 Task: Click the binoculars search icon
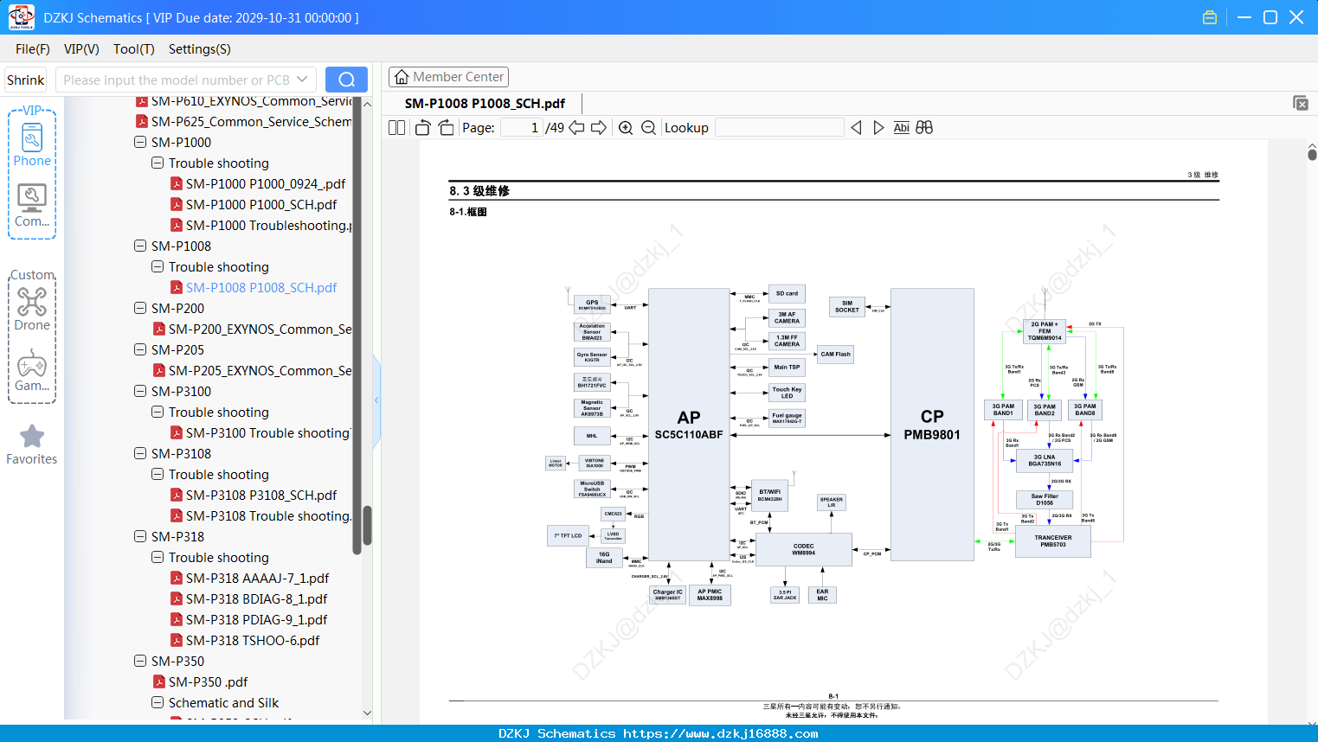(924, 128)
